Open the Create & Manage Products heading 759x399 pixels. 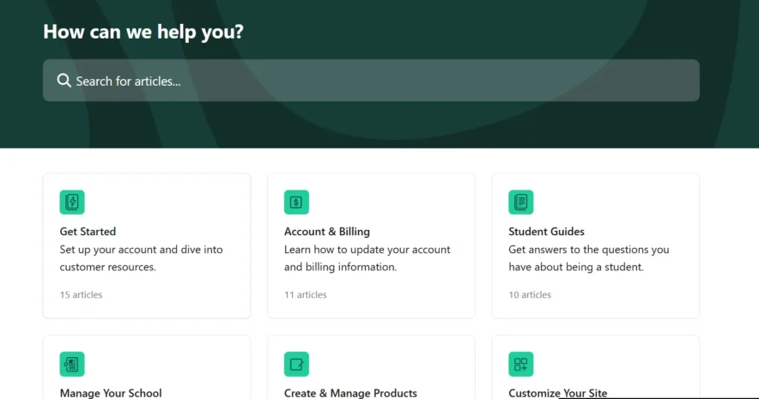click(350, 393)
